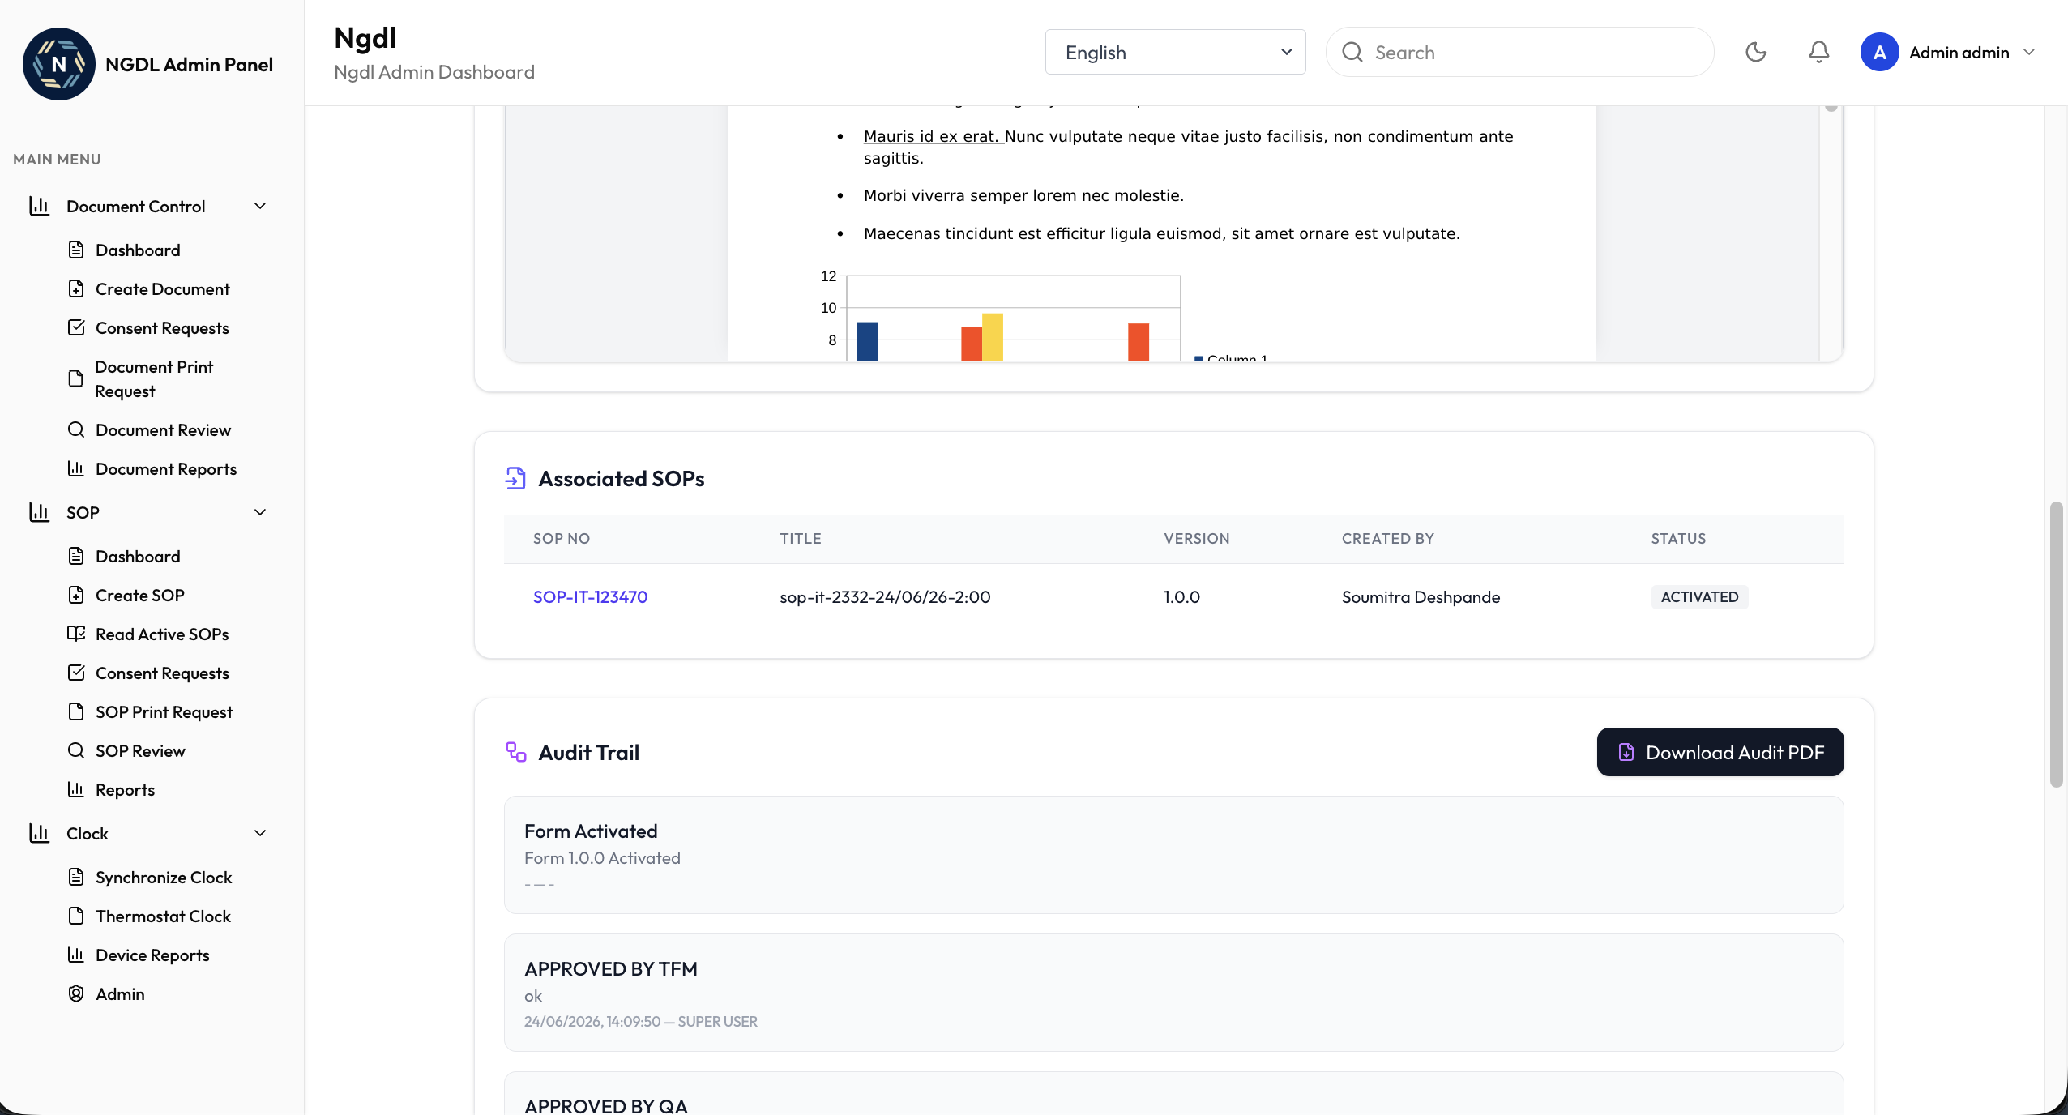Click the ACTIVATED status badge
2068x1115 pixels.
click(x=1699, y=596)
